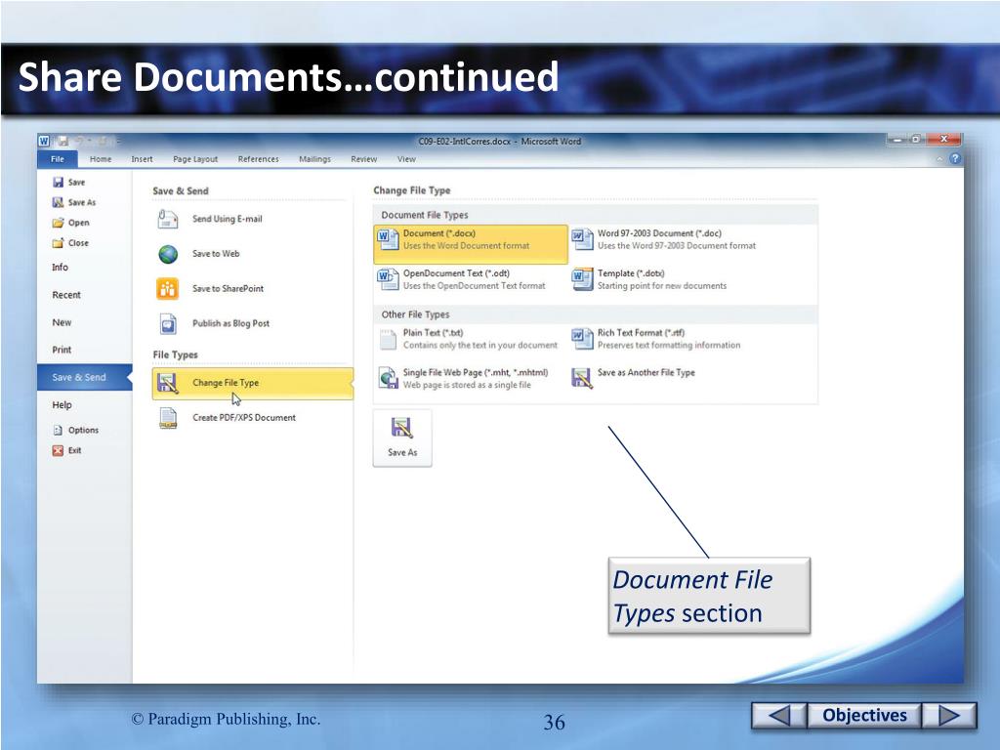
Task: Click the Options icon in sidebar
Action: pyautogui.click(x=58, y=431)
